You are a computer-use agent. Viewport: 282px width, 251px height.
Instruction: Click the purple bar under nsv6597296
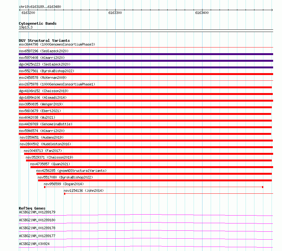click(x=146, y=54)
